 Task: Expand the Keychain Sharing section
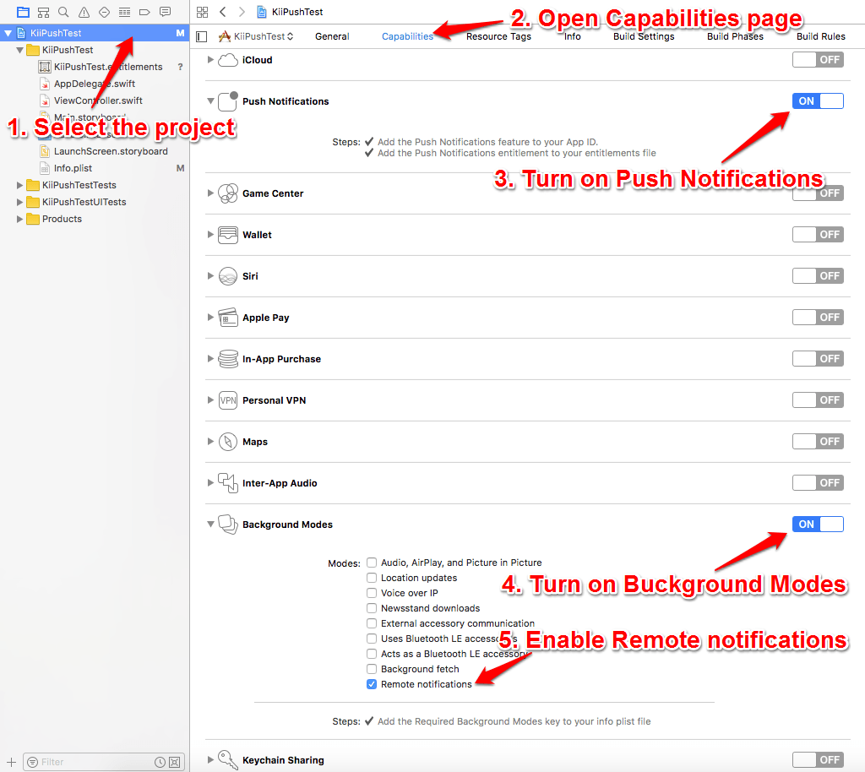click(x=210, y=759)
